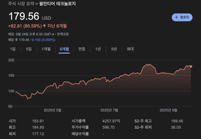The height and width of the screenshot is (139, 201).
Task: Open the 1년 chart view
Action: tap(98, 49)
